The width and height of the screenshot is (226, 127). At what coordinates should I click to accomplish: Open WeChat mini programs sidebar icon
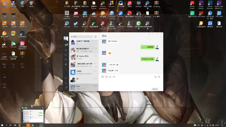tap(66, 78)
